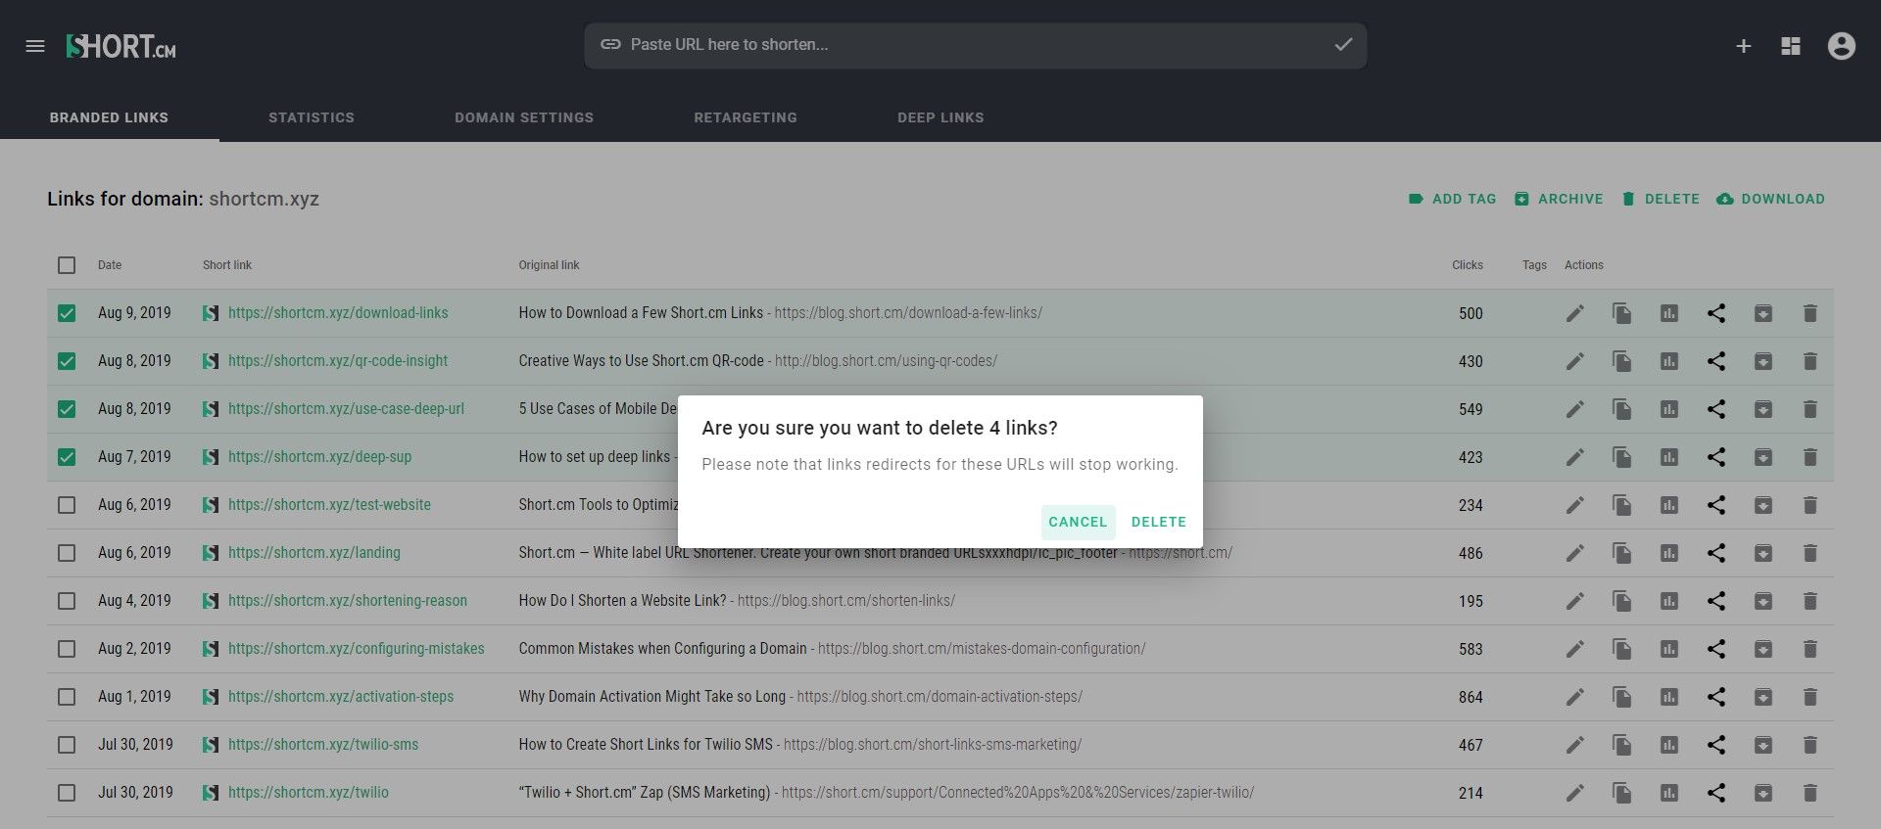1881x829 pixels.
Task: Open the dashboard grid icon
Action: (1791, 46)
